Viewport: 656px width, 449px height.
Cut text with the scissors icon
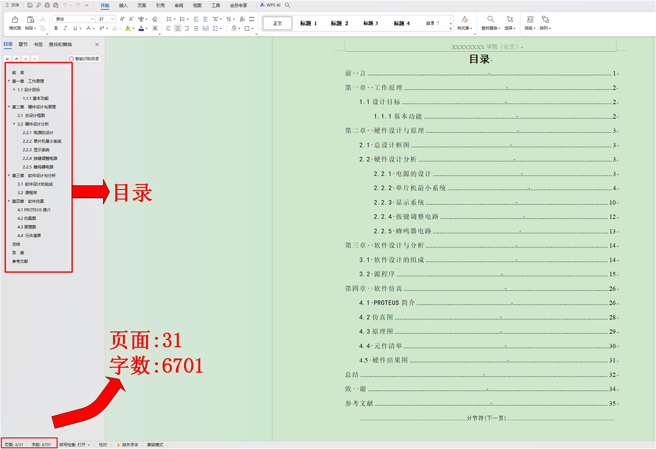click(x=42, y=19)
